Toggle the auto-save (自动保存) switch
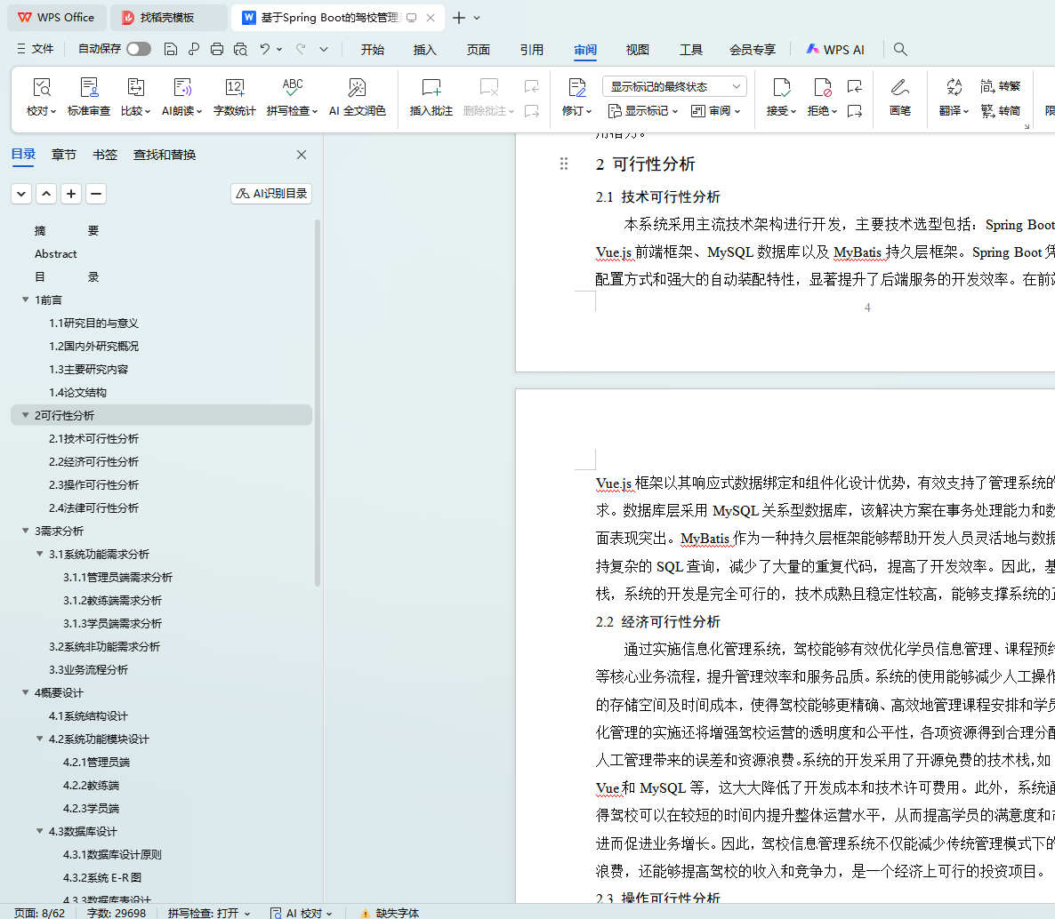This screenshot has height=919, width=1055. (138, 49)
